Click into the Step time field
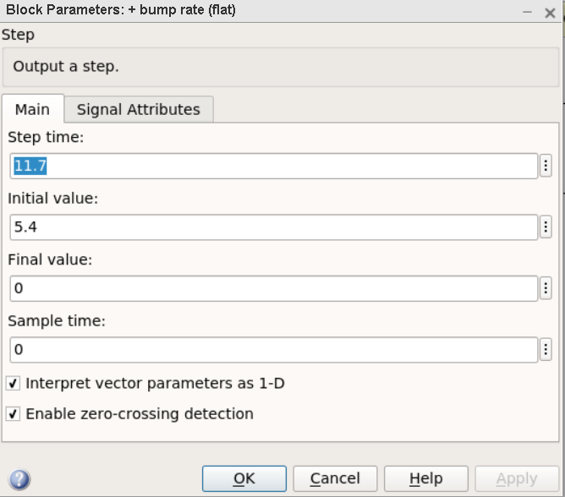This screenshot has height=497, width=565. (x=274, y=166)
